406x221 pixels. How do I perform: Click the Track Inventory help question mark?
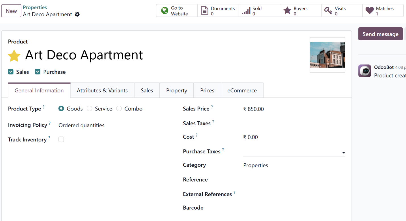[49, 138]
